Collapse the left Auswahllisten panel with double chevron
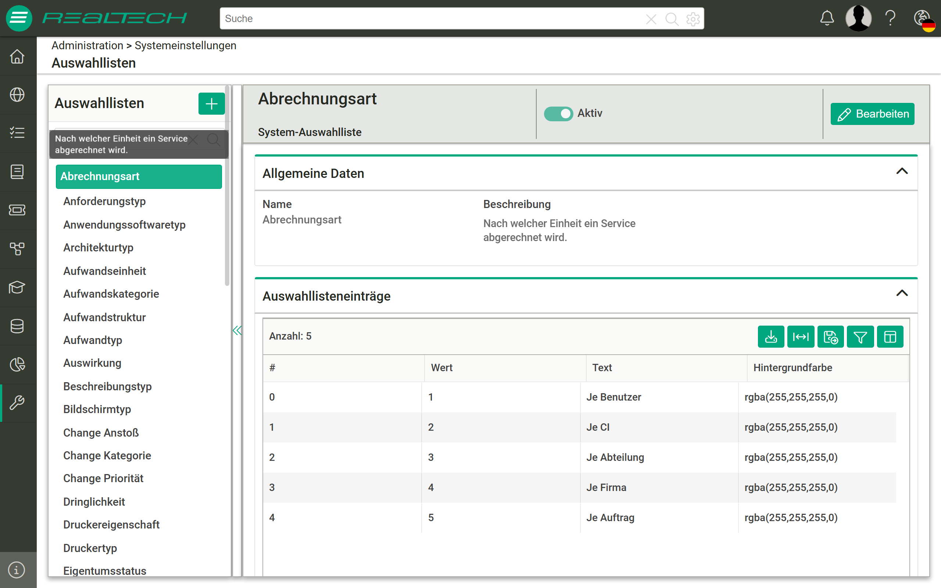 click(237, 330)
